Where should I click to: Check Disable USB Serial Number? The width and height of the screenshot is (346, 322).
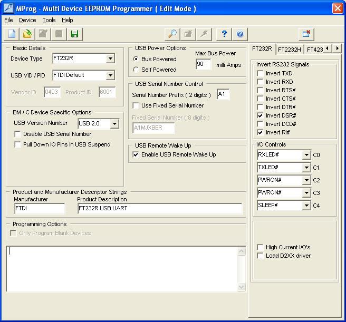[x=17, y=134]
